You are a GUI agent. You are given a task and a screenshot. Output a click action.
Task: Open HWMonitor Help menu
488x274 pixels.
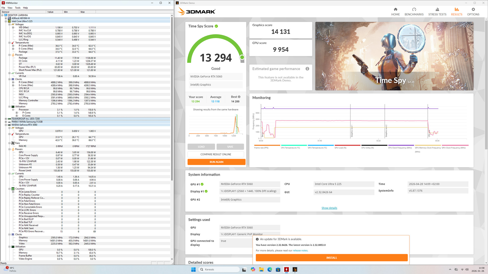click(26, 8)
